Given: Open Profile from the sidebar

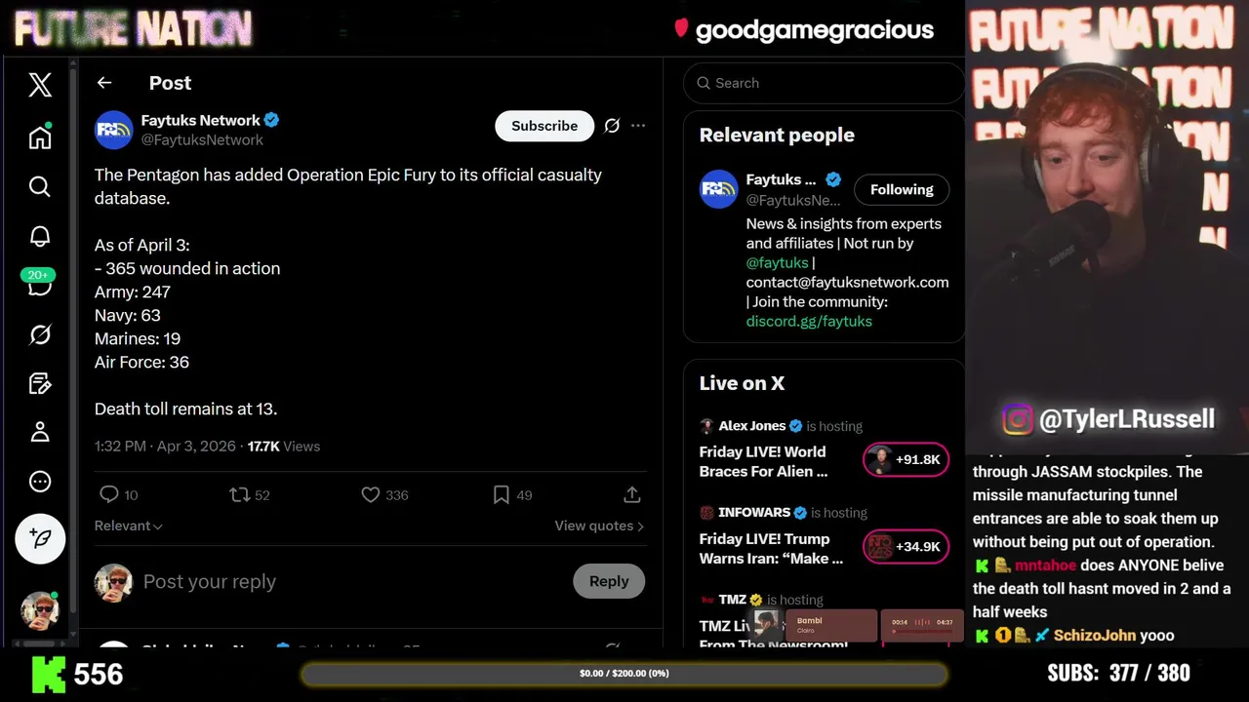Looking at the screenshot, I should (x=40, y=432).
